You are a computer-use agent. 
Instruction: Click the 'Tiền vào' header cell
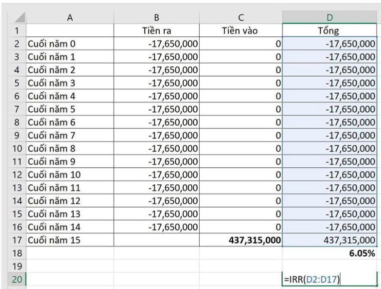(241, 30)
